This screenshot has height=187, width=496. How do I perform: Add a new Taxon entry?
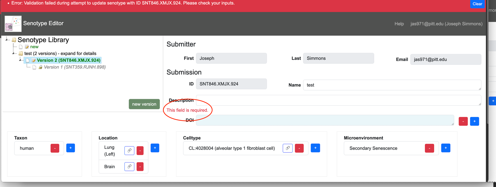pyautogui.click(x=71, y=148)
